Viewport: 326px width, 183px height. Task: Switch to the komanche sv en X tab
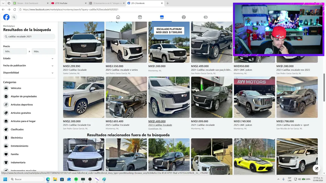tap(107, 3)
